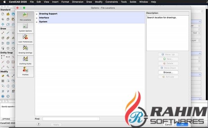Click the Move Up button
The height and width of the screenshot is (128, 208).
[168, 54]
